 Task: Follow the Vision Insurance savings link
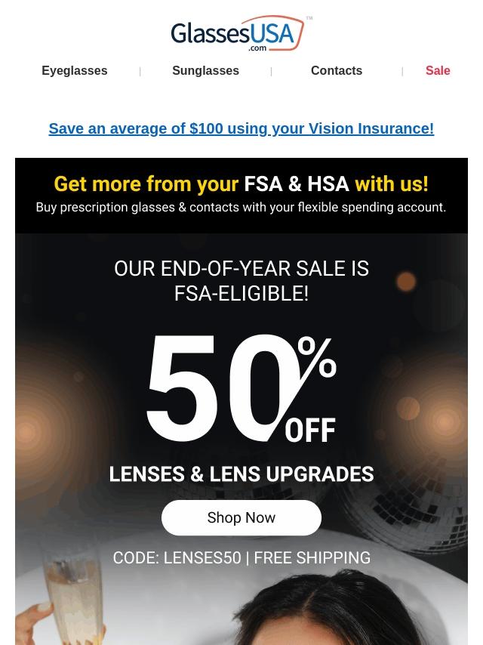[x=241, y=128]
